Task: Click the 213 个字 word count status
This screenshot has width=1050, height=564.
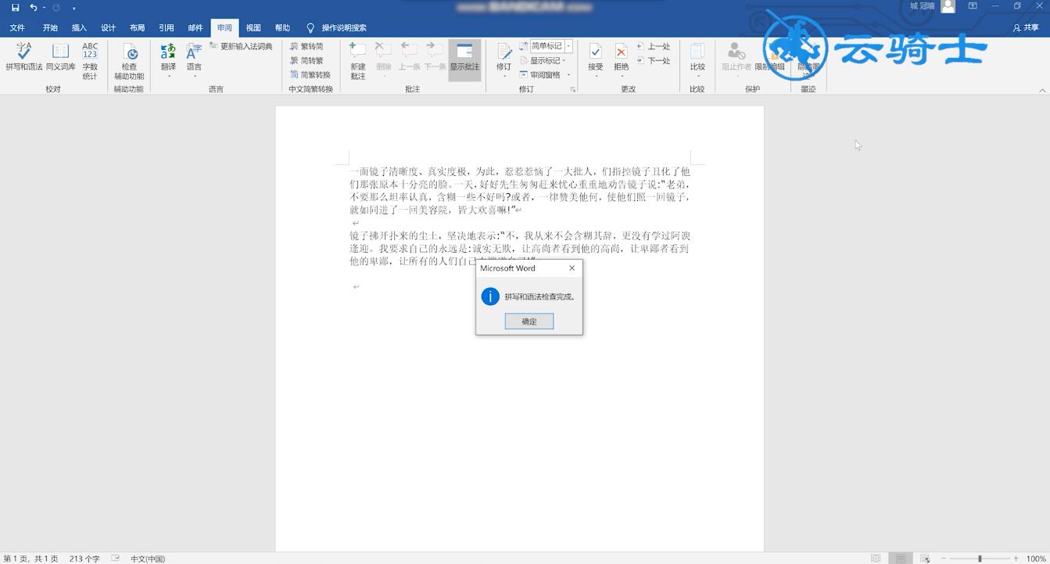Action: pos(84,559)
